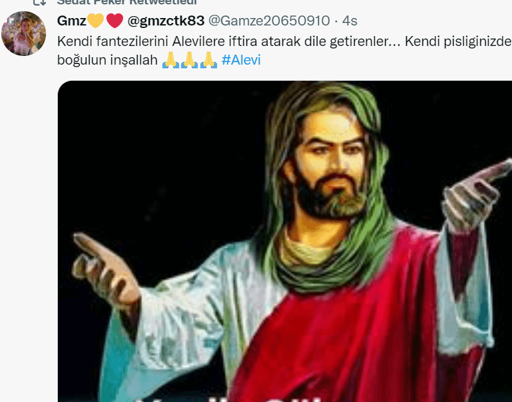Open the @Gamze20650910 handle link

coord(269,21)
